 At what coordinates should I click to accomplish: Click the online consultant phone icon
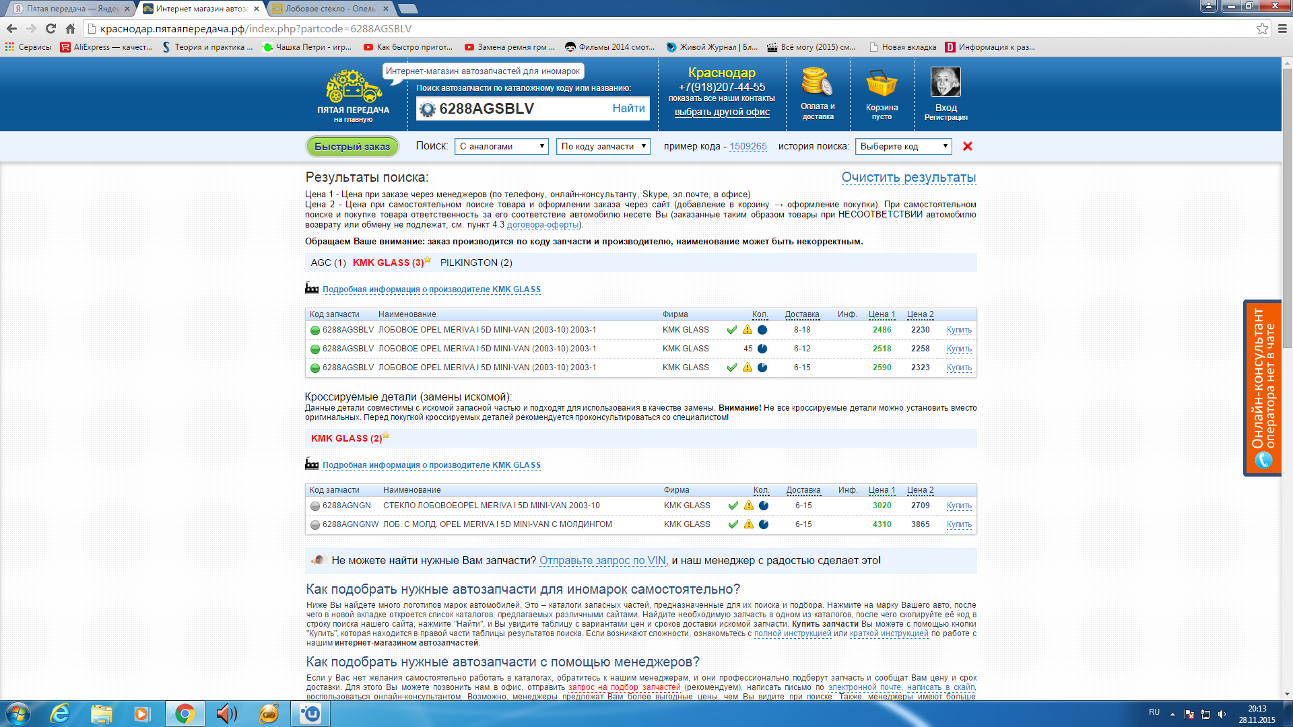[1263, 460]
